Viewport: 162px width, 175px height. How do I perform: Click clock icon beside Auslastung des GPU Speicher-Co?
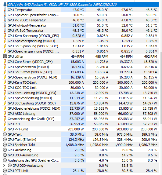pyautogui.click(x=5, y=160)
